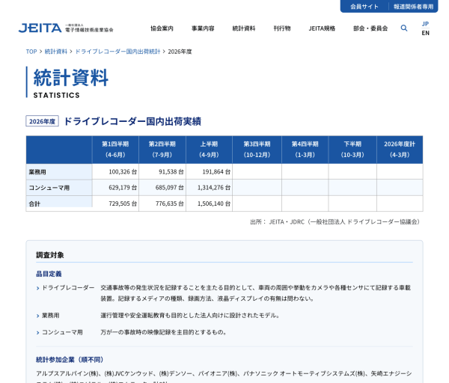Click the STATISTICS subtitle text
This screenshot has width=449, height=383.
pyautogui.click(x=57, y=95)
